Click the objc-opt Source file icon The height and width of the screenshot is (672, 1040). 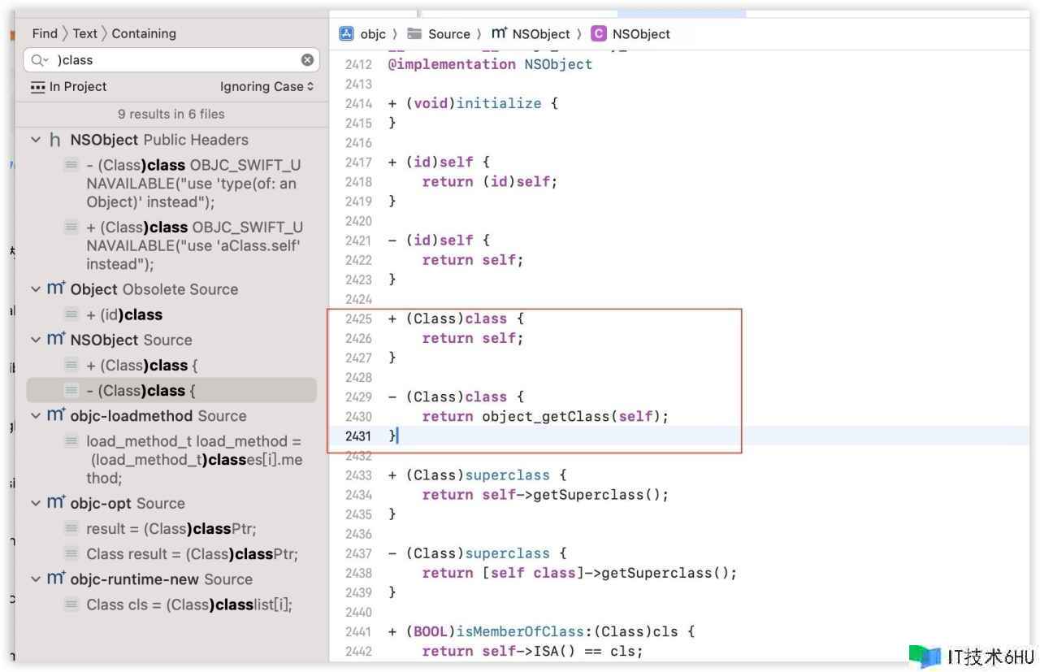56,503
